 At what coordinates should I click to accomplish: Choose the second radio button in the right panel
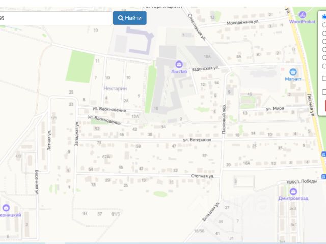[324, 25]
